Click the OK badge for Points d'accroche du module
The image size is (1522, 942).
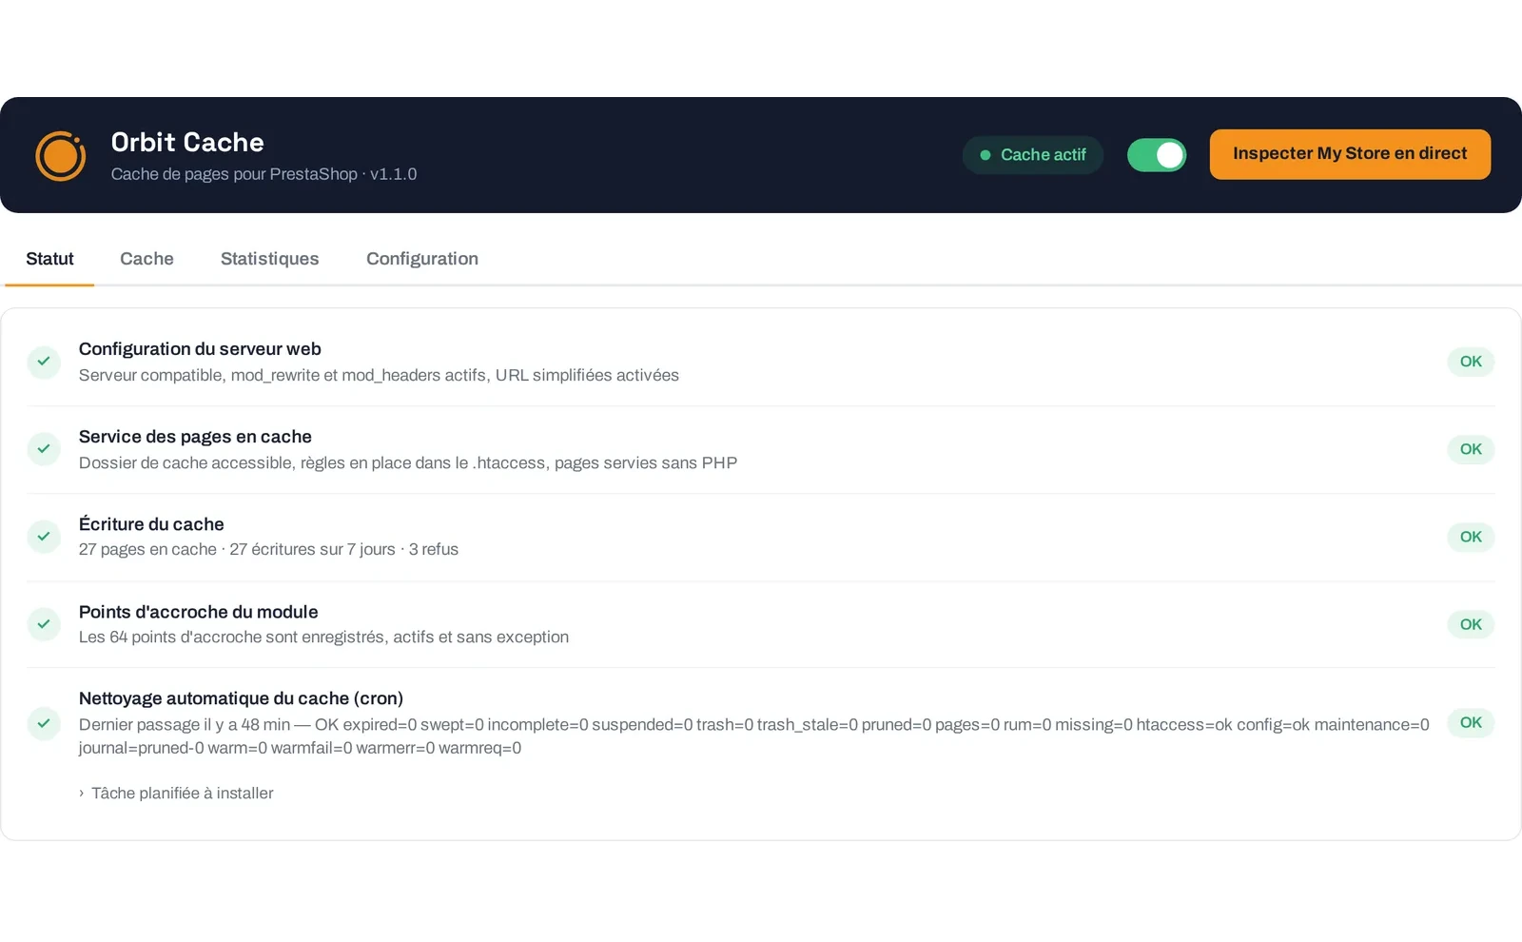point(1471,624)
